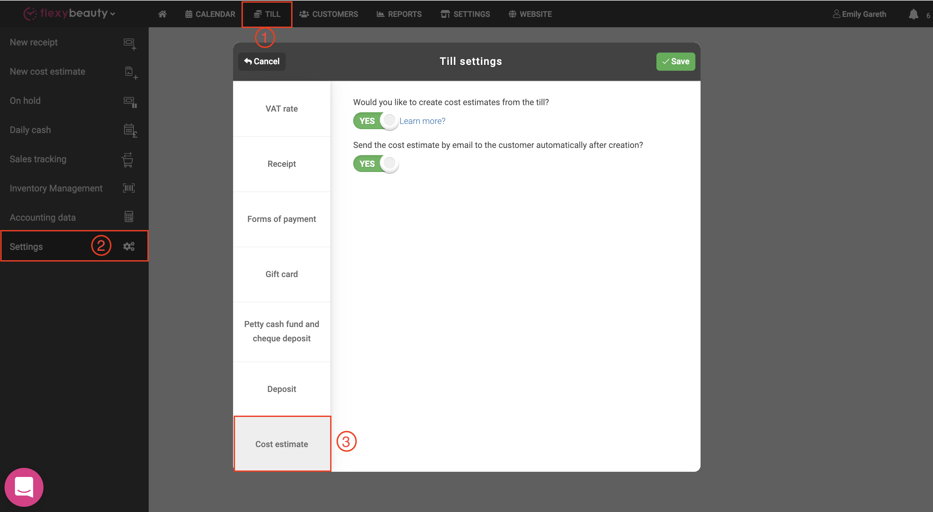Open the REPORTS menu
Image resolution: width=933 pixels, height=512 pixels.
click(399, 14)
